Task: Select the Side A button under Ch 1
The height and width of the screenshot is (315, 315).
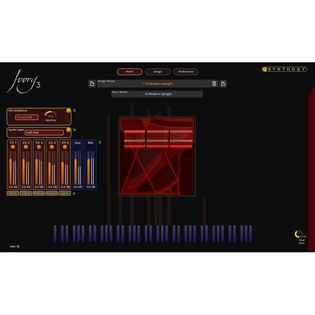Action: pyautogui.click(x=12, y=193)
